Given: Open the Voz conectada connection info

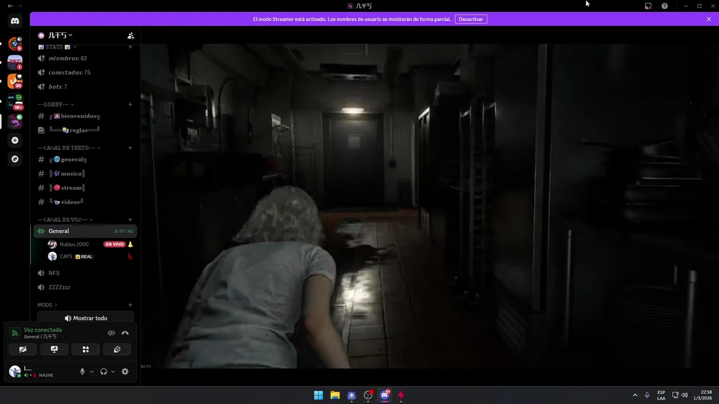Looking at the screenshot, I should (x=43, y=330).
